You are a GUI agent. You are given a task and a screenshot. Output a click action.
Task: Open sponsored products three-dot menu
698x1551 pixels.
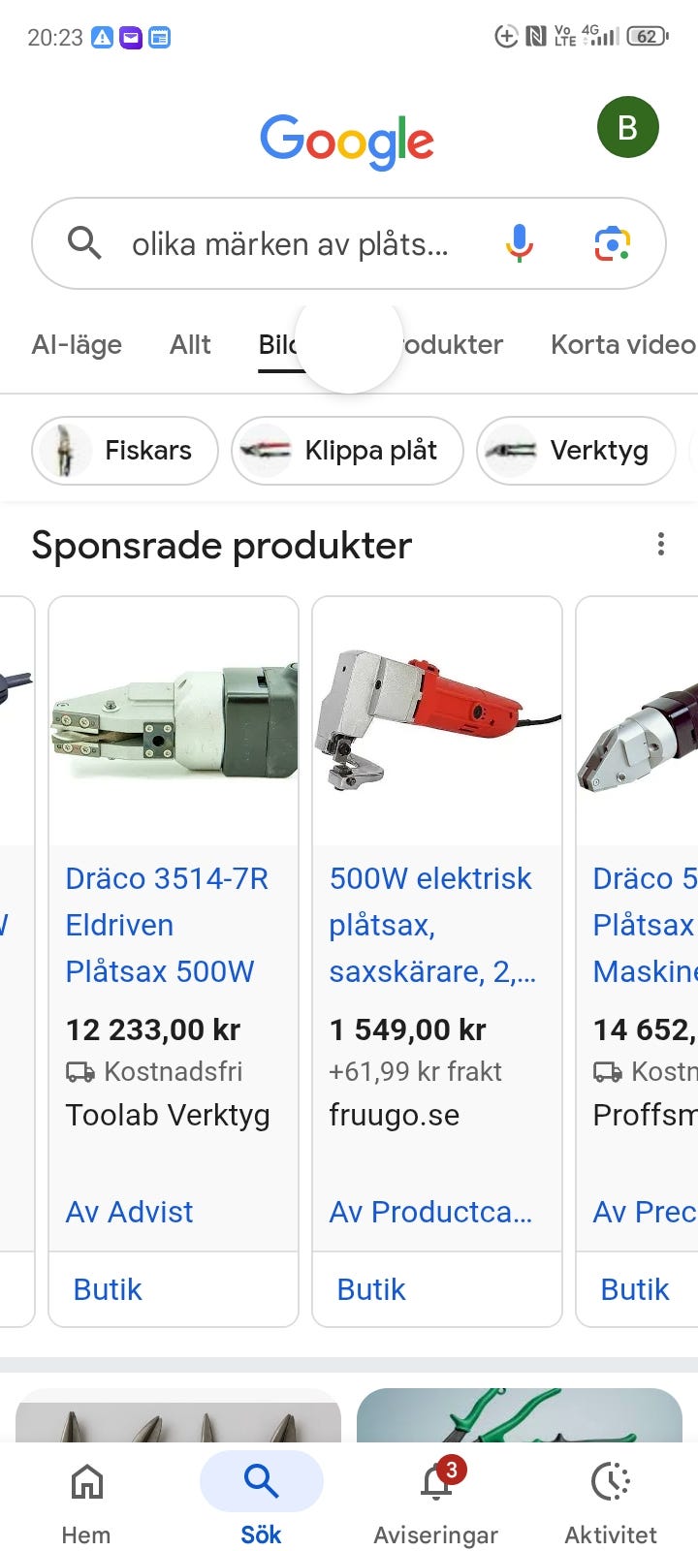661,544
